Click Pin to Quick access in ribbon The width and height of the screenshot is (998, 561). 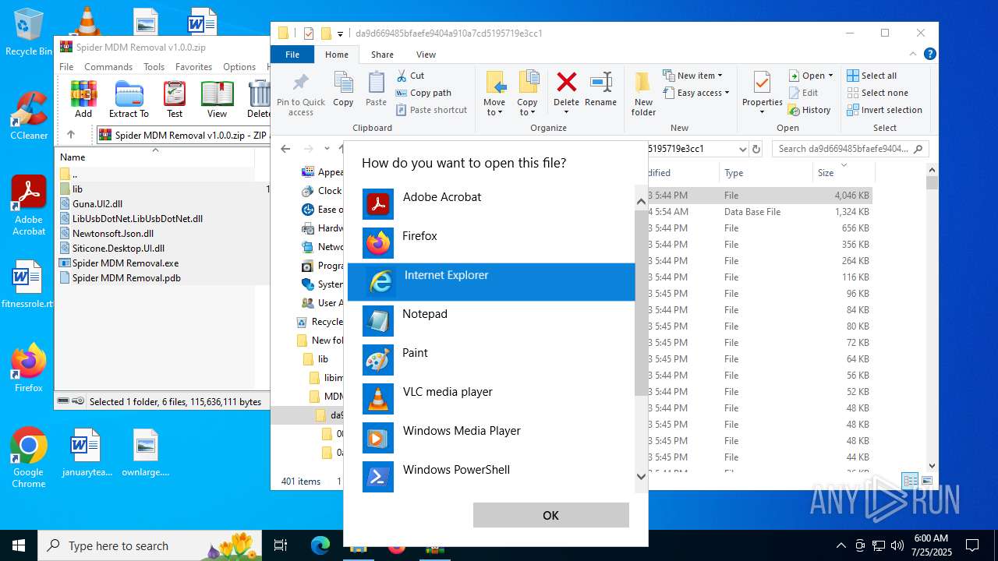(301, 94)
